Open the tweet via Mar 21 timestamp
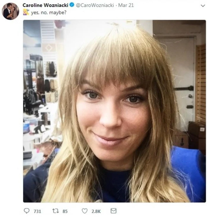This screenshot has width=207, height=217. click(126, 5)
